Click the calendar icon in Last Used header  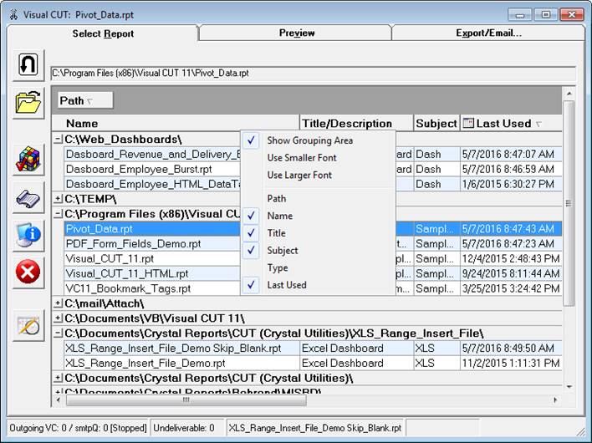tap(468, 123)
